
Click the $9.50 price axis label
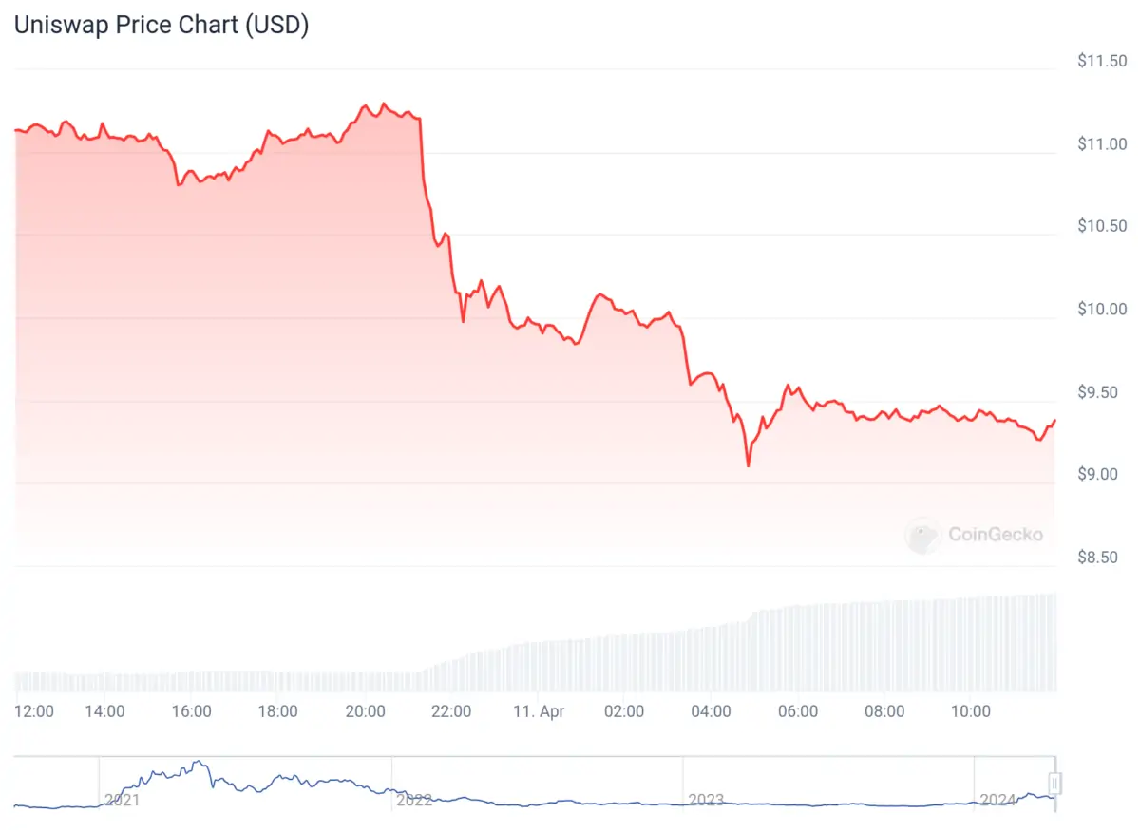click(x=1102, y=392)
